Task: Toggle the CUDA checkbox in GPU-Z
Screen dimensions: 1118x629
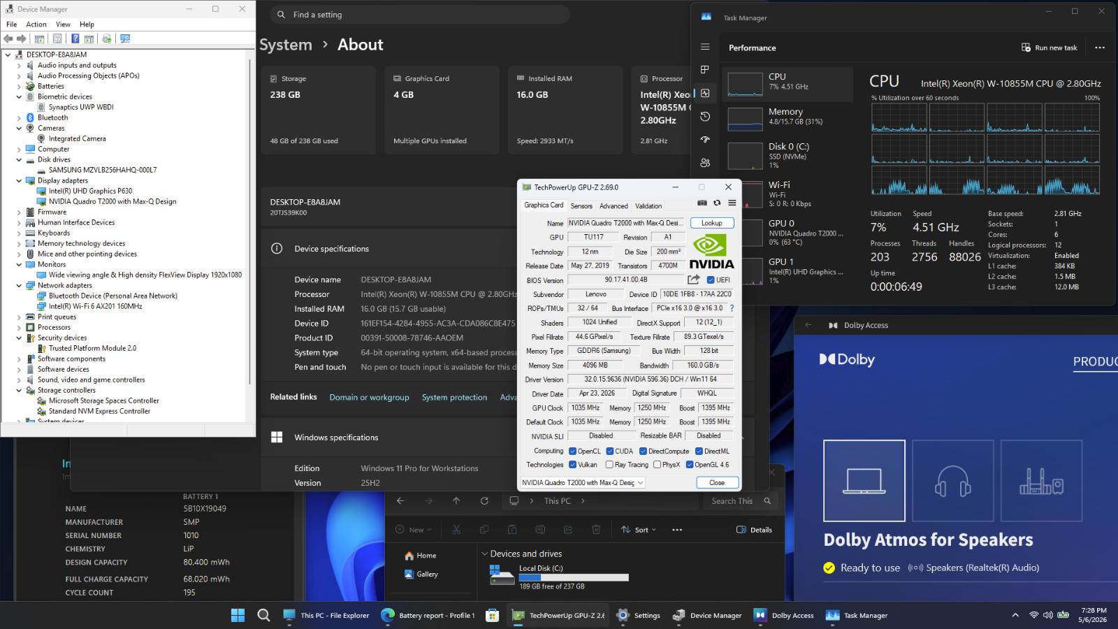Action: point(610,451)
